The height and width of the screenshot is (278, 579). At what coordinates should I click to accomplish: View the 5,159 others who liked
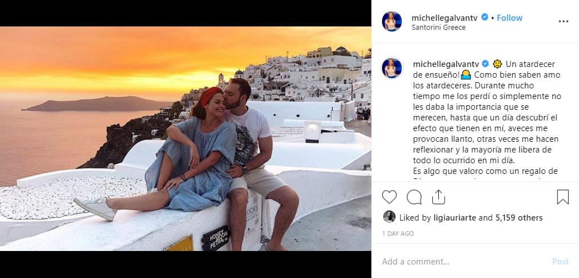click(x=519, y=218)
